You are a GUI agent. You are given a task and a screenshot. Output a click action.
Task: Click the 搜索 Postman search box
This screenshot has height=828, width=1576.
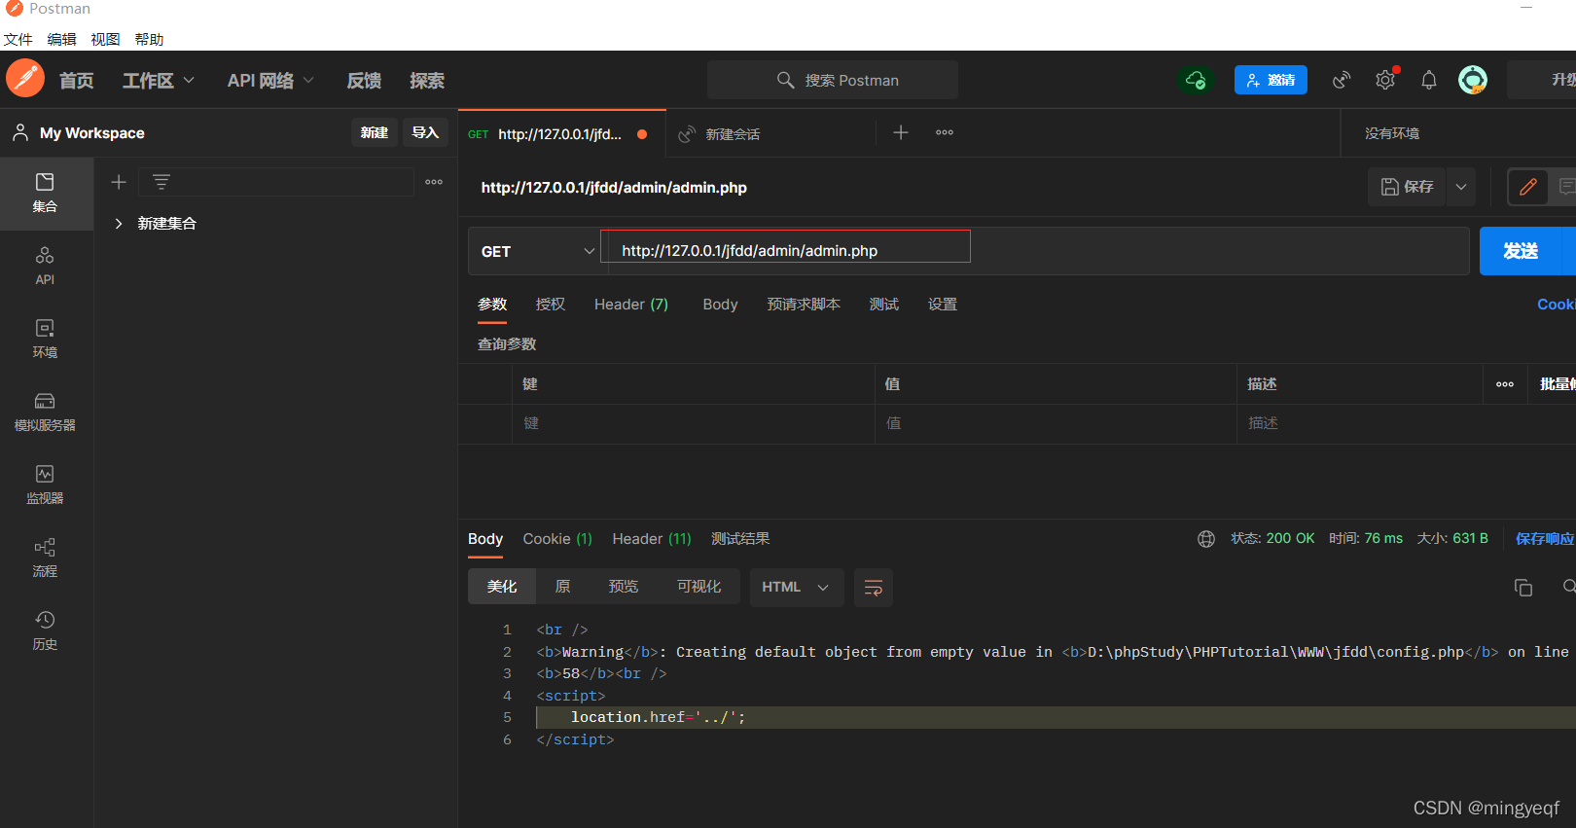pos(833,80)
